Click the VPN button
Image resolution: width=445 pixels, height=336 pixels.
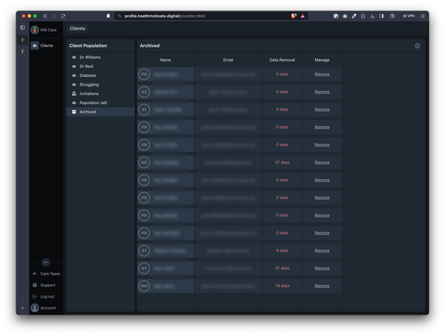(x=409, y=16)
